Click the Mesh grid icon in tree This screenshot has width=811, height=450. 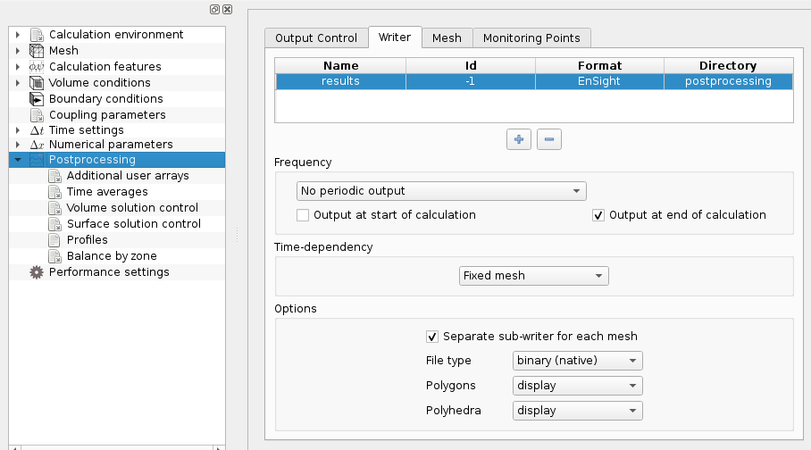[37, 51]
